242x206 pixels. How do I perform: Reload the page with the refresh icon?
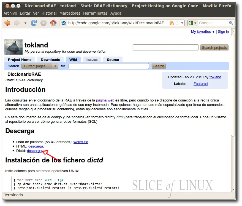point(34,23)
